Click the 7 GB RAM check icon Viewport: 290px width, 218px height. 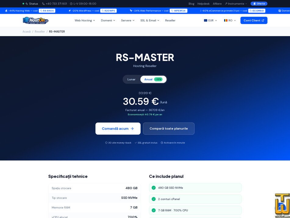click(x=153, y=210)
